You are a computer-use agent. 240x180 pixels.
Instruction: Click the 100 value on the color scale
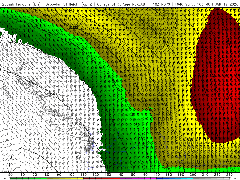[71, 175]
